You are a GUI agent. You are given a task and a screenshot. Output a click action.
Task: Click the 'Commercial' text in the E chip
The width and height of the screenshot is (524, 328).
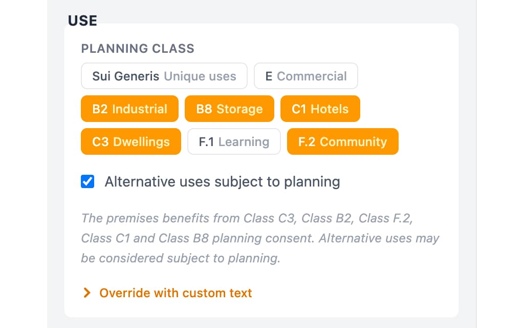click(312, 76)
